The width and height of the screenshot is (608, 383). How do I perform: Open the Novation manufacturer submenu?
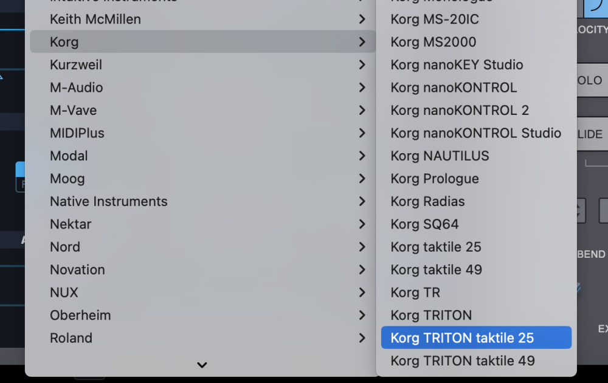[77, 270]
